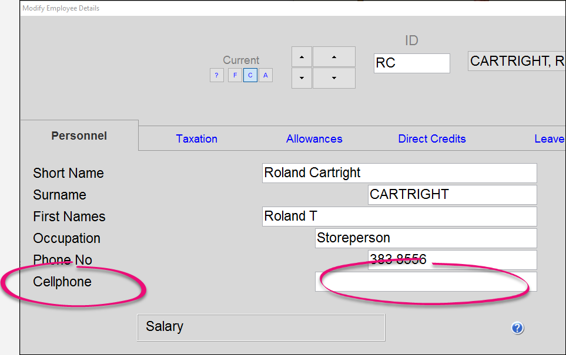Click the First Names field 'Roland T'
Viewport: 566px width, 355px height.
pyautogui.click(x=400, y=217)
